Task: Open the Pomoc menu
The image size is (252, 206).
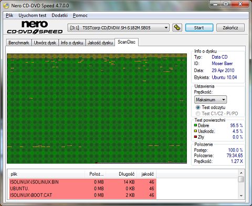Action: pyautogui.click(x=80, y=15)
